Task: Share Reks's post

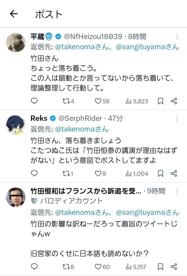Action: pyautogui.click(x=174, y=173)
